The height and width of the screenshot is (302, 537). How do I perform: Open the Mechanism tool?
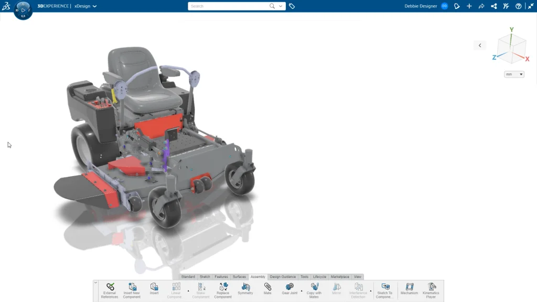pyautogui.click(x=409, y=289)
